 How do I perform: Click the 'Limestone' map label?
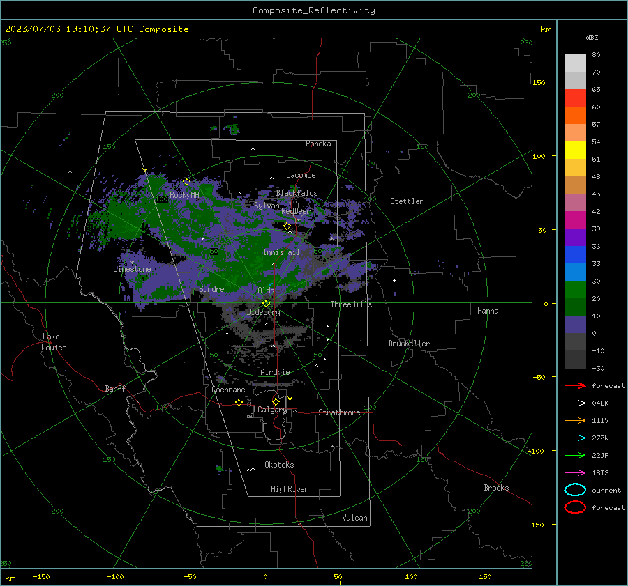point(132,269)
